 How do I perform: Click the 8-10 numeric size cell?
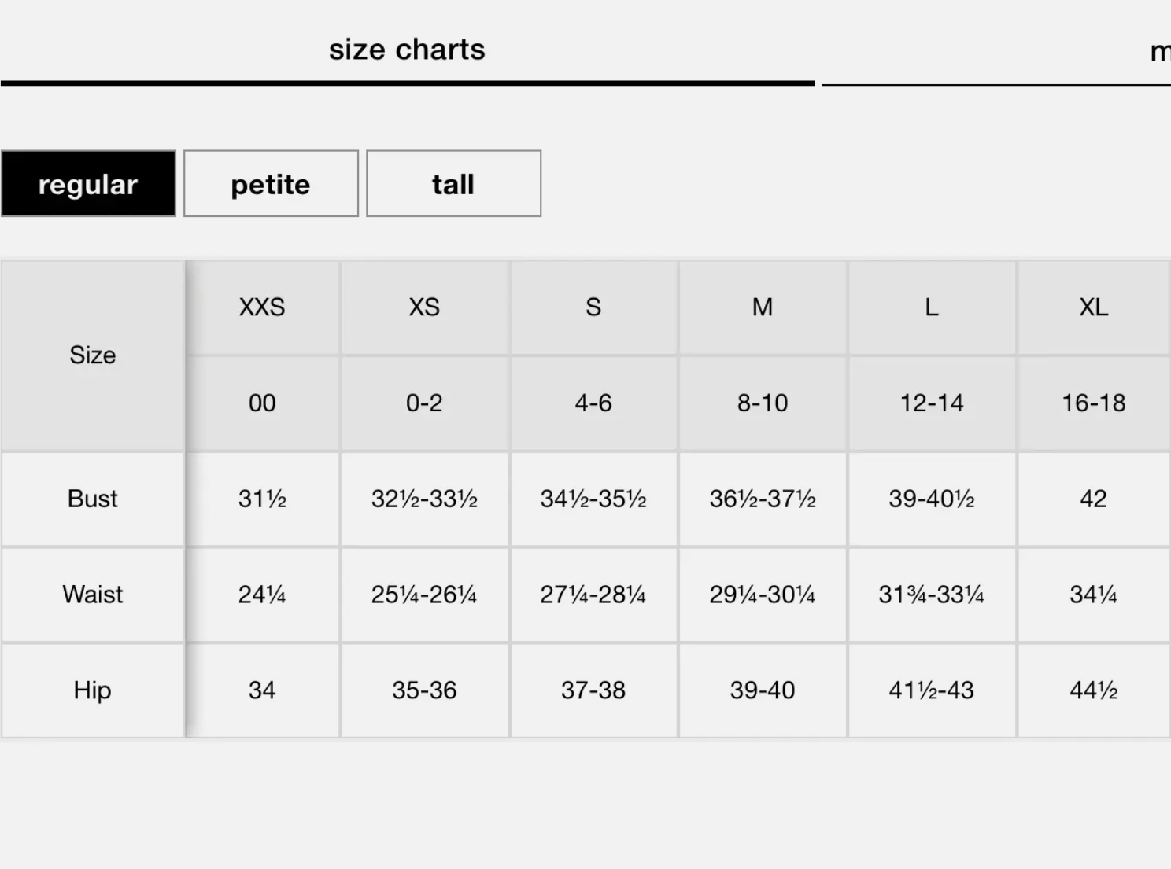762,403
